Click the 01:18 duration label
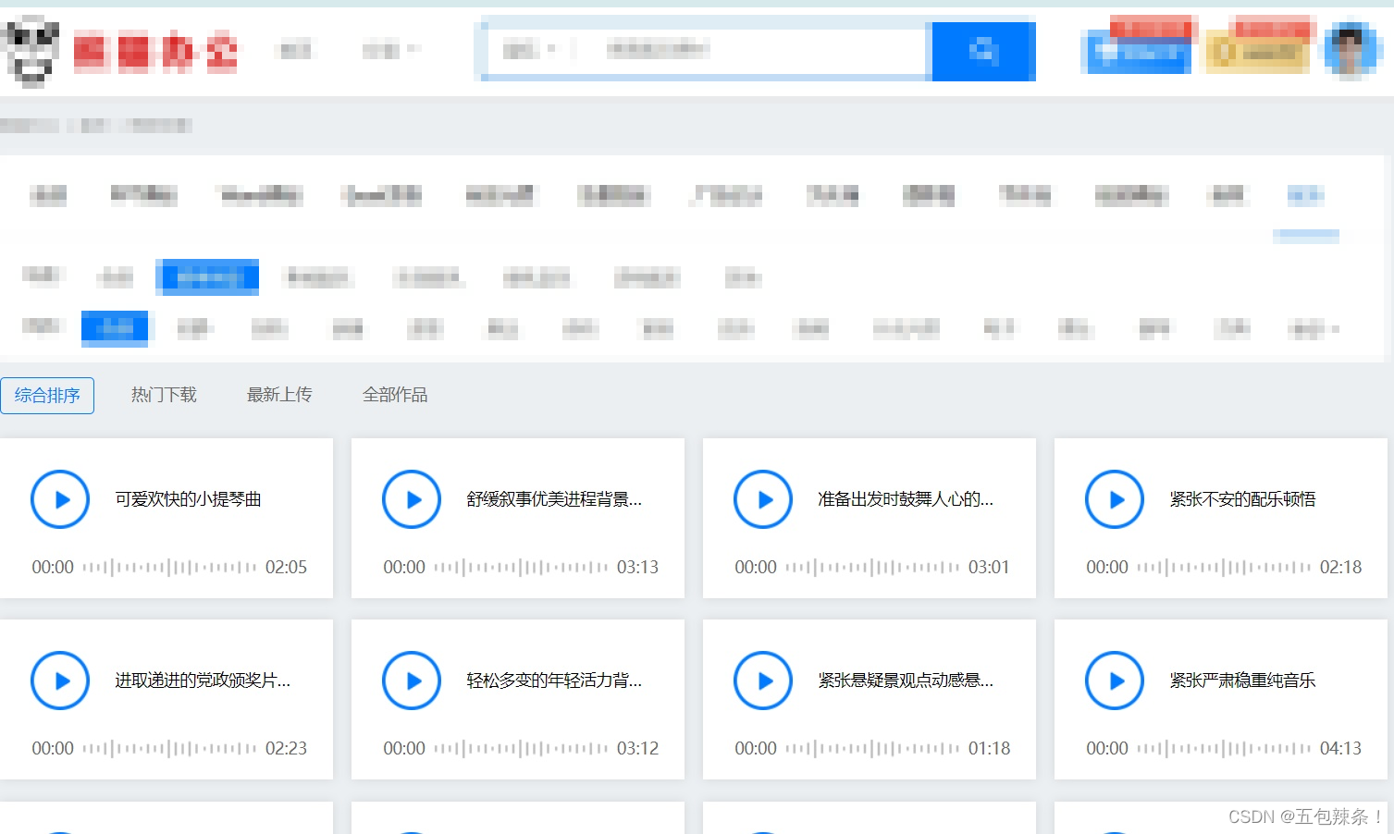Image resolution: width=1394 pixels, height=834 pixels. click(x=989, y=748)
